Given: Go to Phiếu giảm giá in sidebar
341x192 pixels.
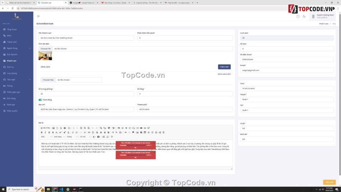Looking at the screenshot, I should (x=13, y=92).
